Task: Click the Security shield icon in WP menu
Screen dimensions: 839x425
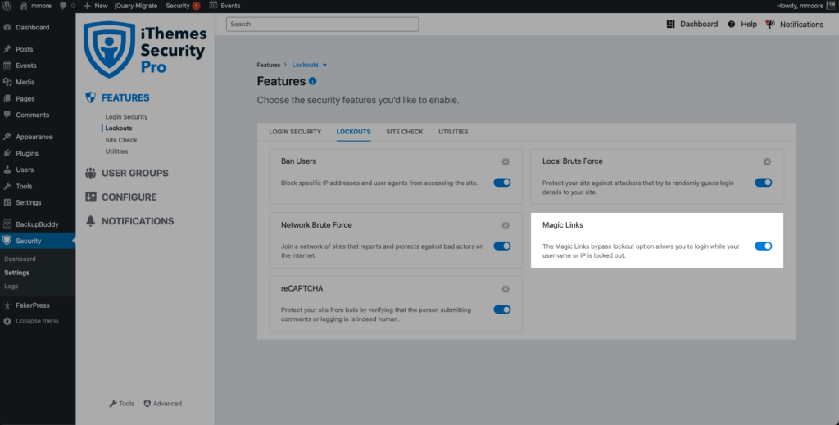Action: click(x=7, y=241)
